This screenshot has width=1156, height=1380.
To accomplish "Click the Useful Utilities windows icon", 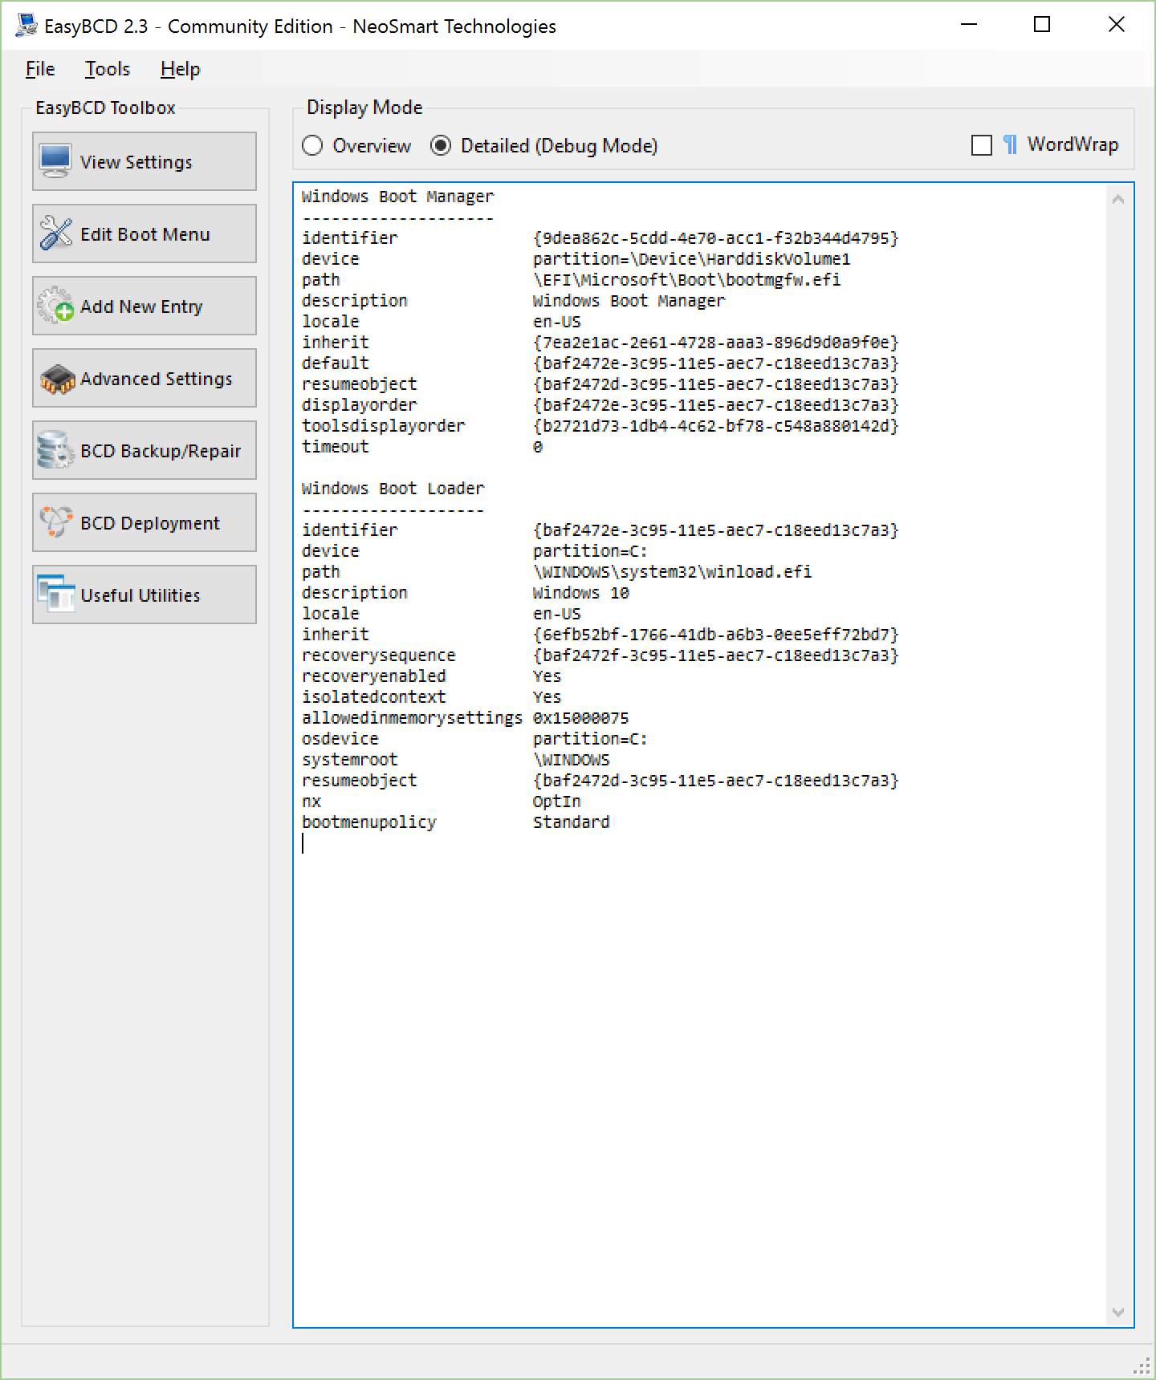I will tap(55, 594).
